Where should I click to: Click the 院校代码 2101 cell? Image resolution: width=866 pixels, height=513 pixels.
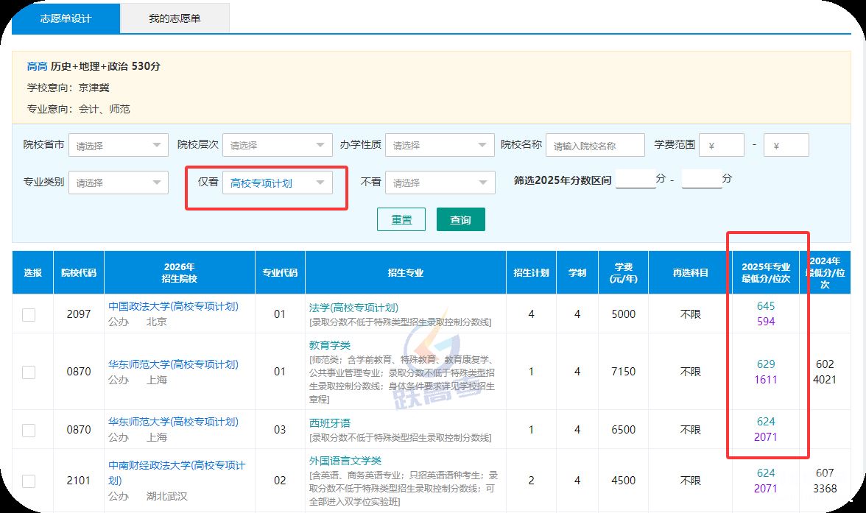[78, 481]
